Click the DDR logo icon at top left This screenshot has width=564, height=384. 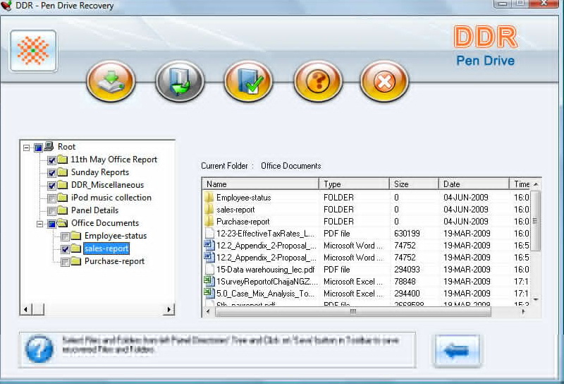point(33,52)
